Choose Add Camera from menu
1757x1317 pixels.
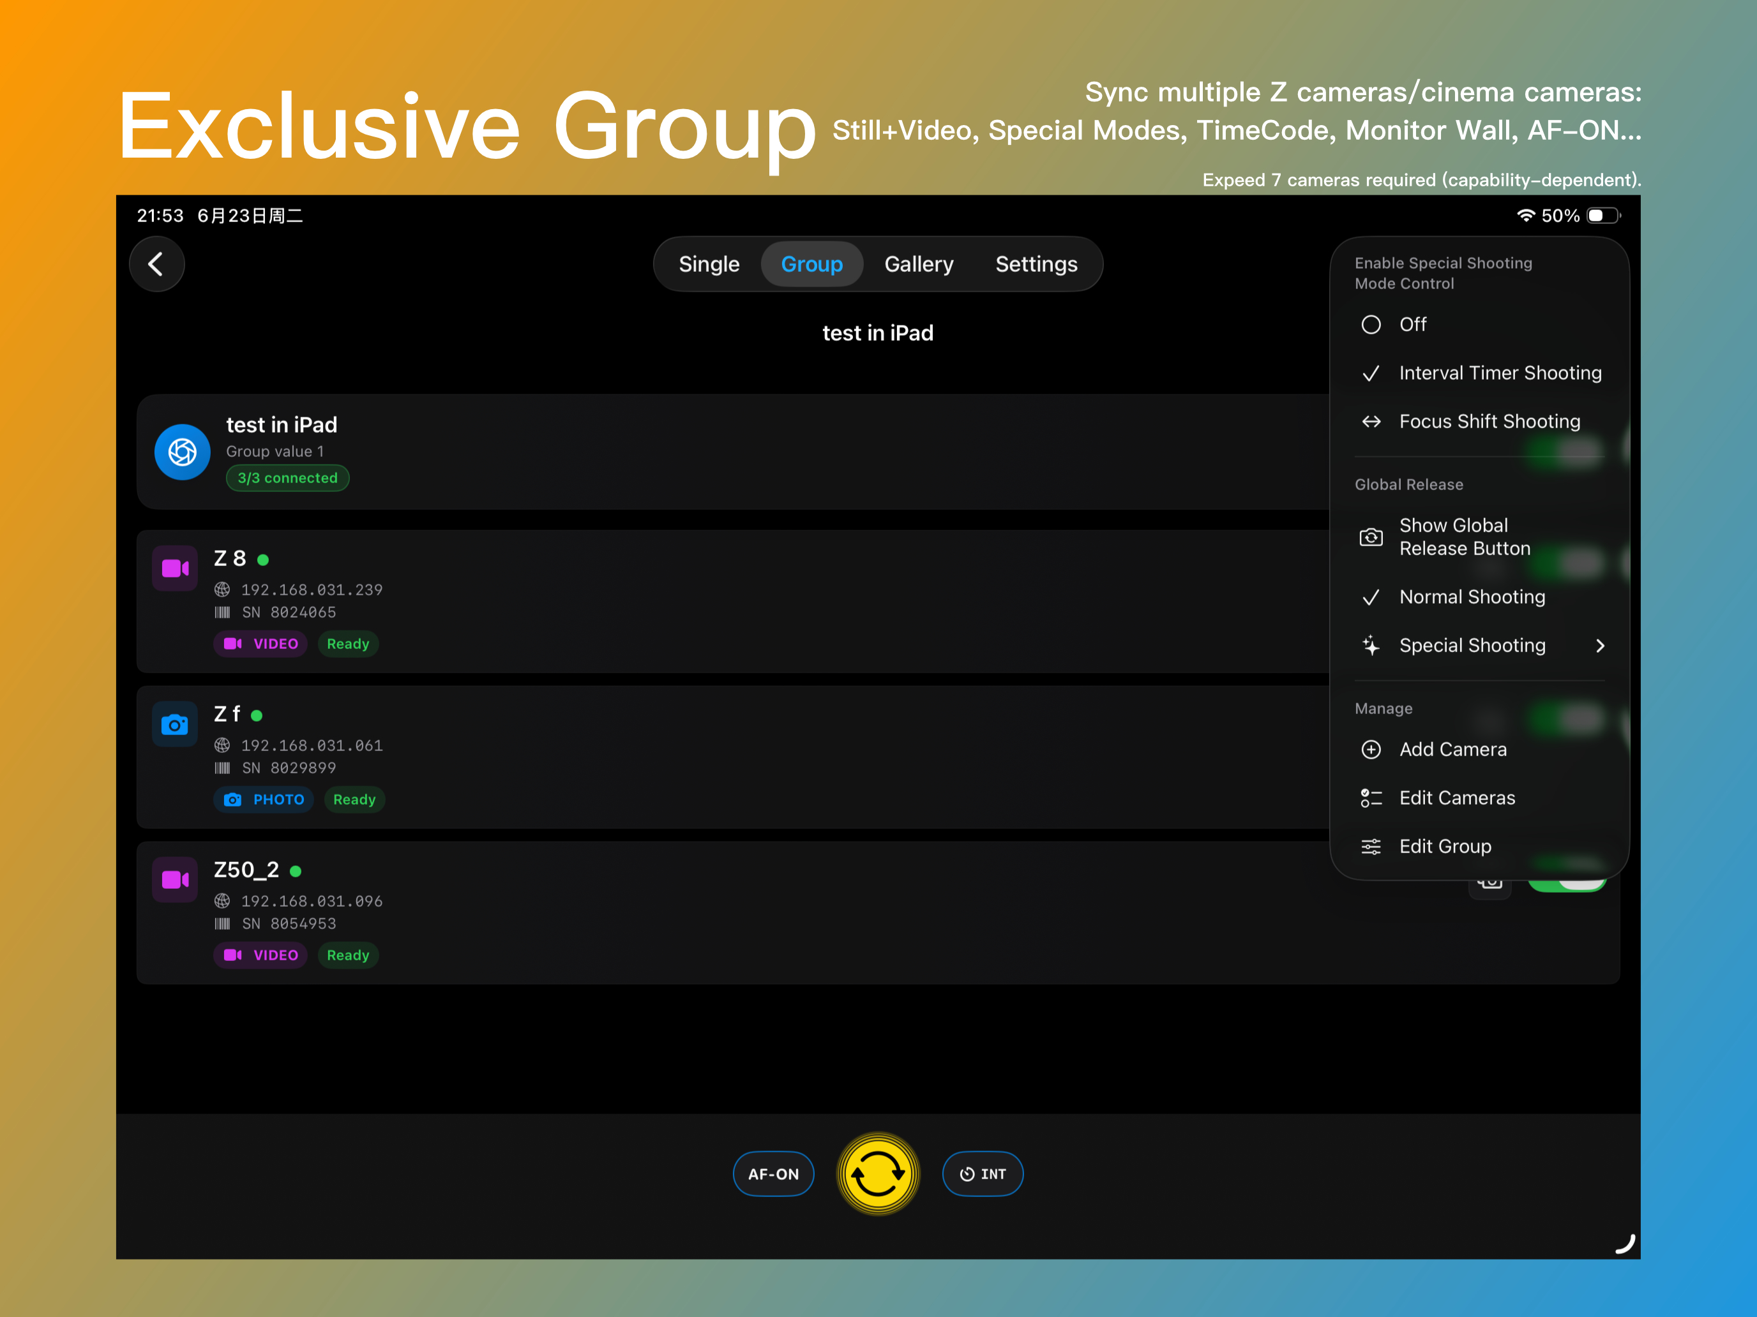click(x=1480, y=749)
